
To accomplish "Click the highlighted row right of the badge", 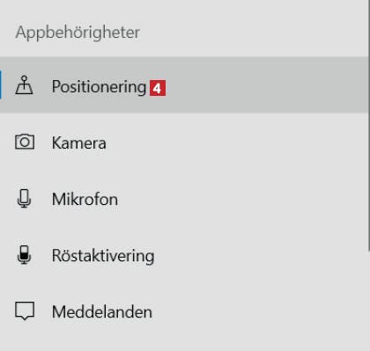I will pos(266,84).
